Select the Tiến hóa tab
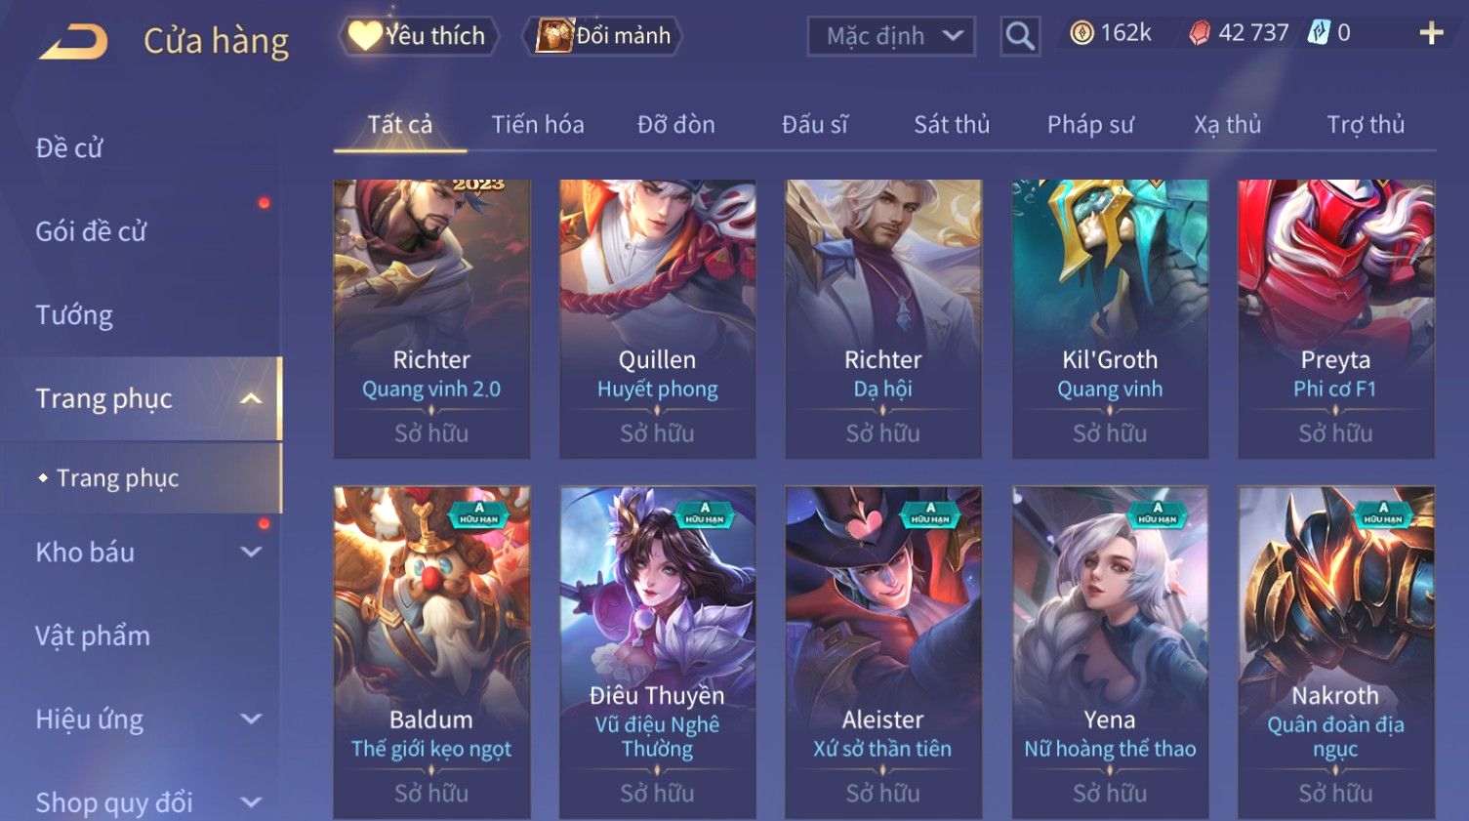Viewport: 1469px width, 821px height. tap(538, 124)
